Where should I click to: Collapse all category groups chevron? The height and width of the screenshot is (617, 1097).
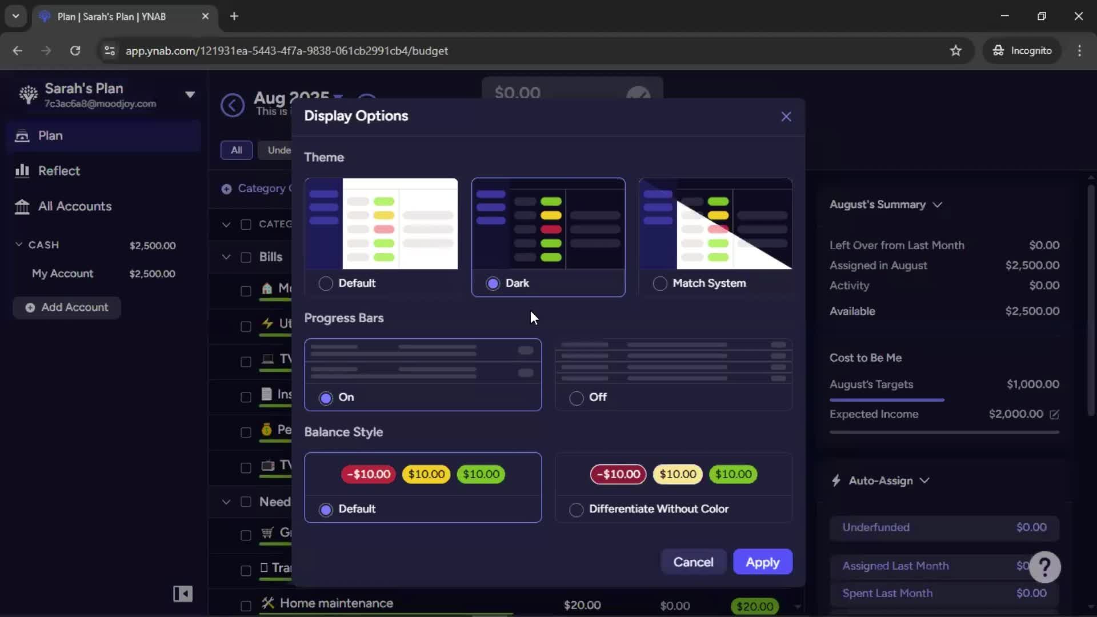pyautogui.click(x=226, y=225)
